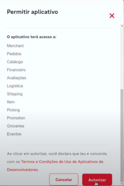This screenshot has height=186, width=124.
Task: Close the Permitir aplicativo dialog with red X
Action: click(x=112, y=16)
